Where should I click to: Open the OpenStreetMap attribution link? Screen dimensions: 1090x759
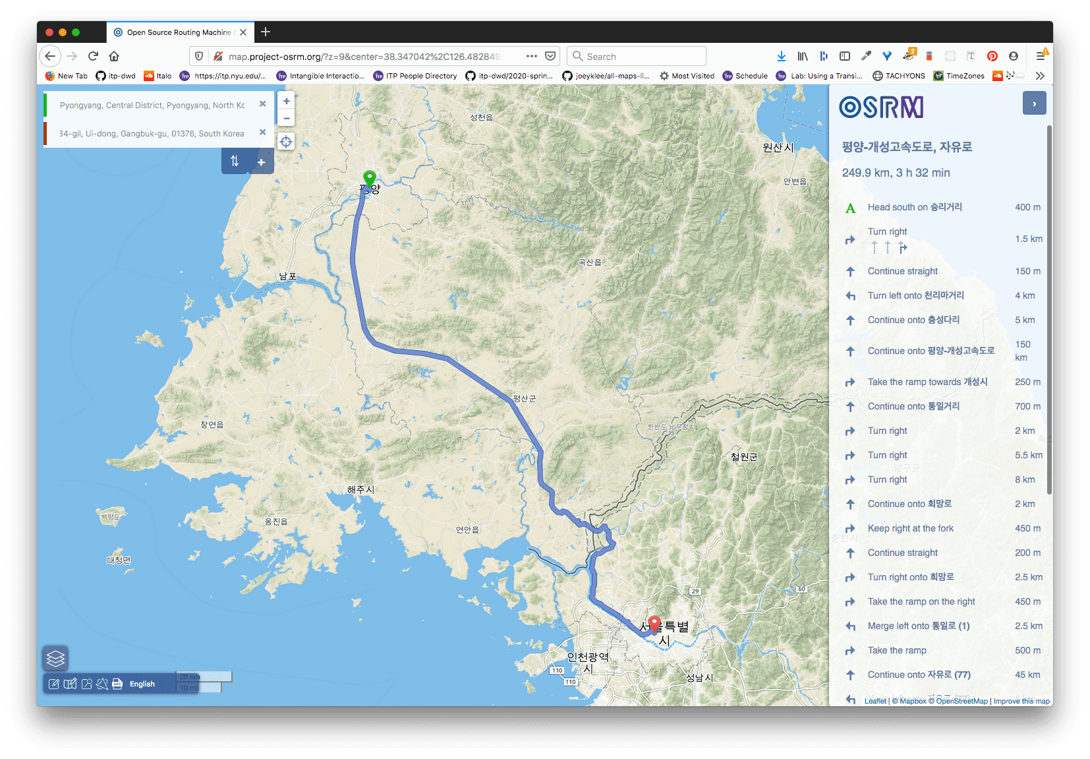tap(961, 701)
